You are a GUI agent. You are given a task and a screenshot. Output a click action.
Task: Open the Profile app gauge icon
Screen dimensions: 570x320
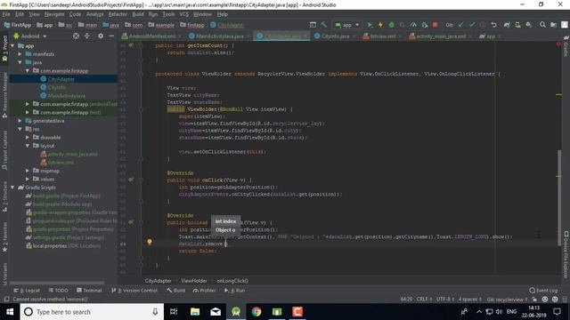(413, 25)
